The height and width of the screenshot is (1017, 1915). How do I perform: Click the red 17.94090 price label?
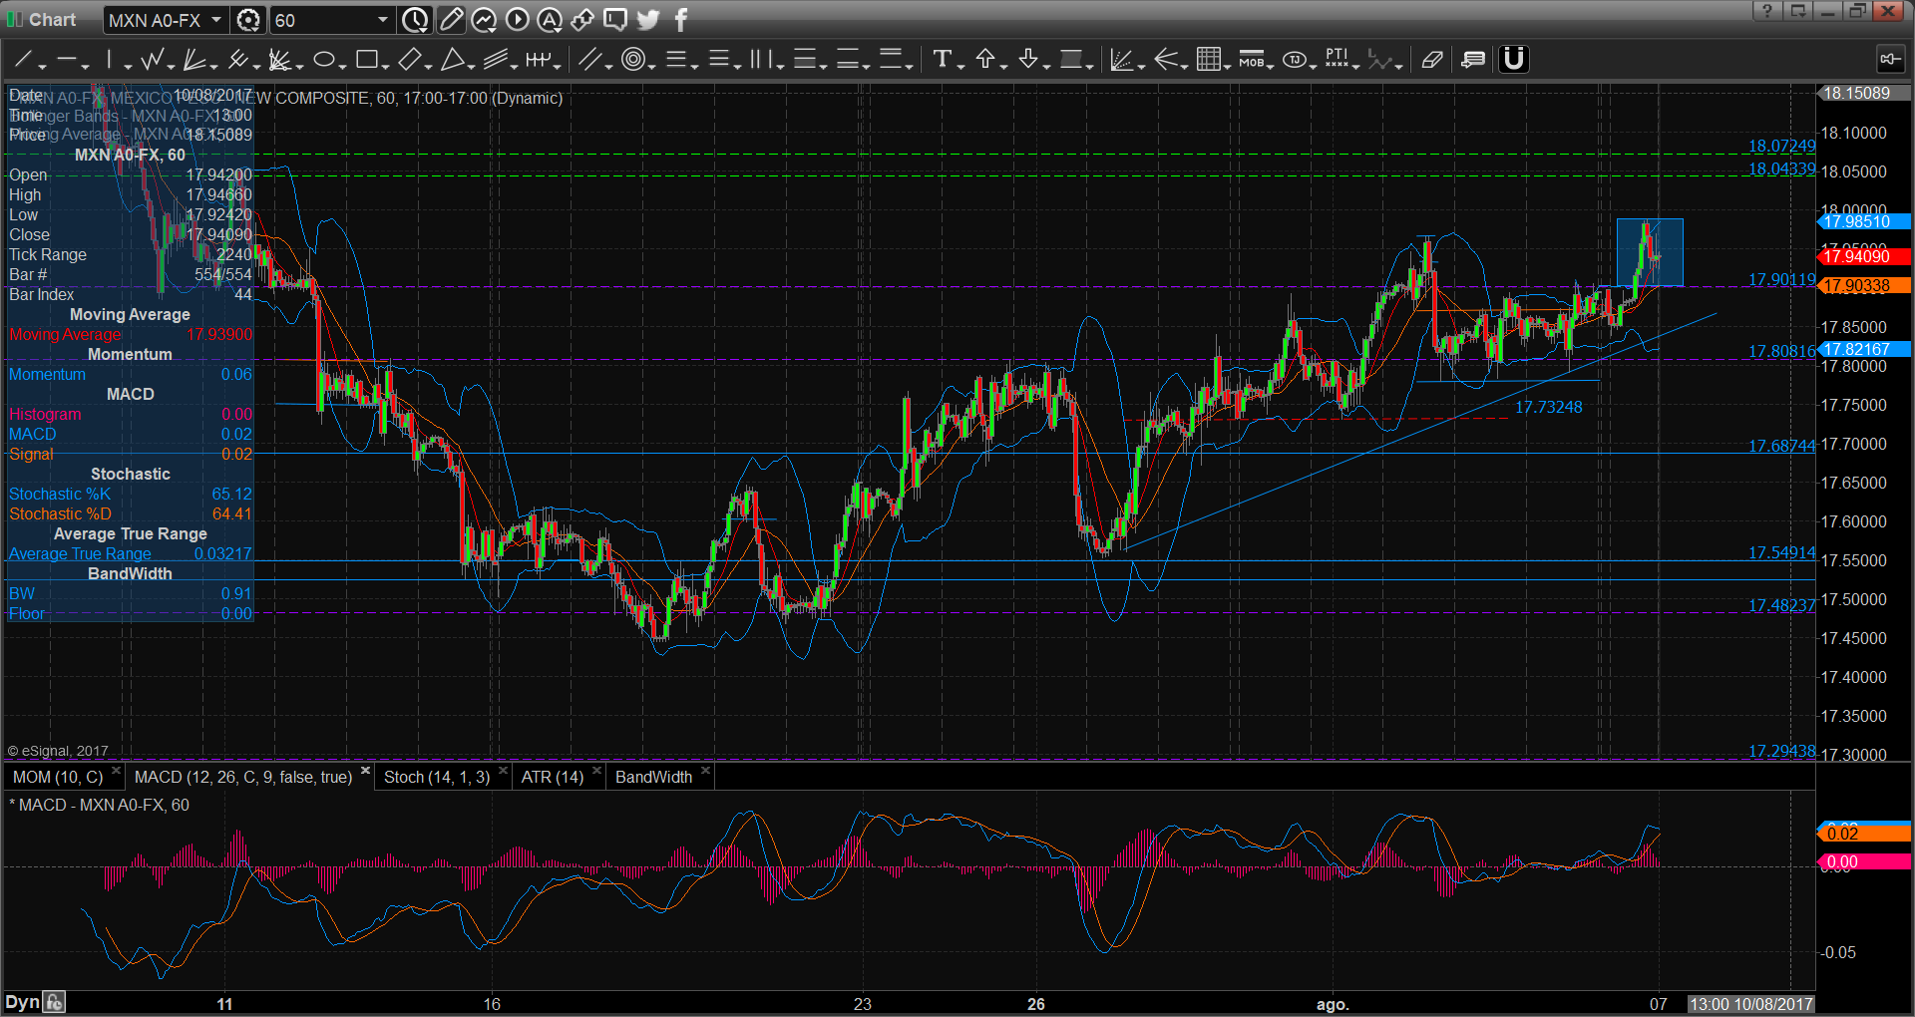1863,257
